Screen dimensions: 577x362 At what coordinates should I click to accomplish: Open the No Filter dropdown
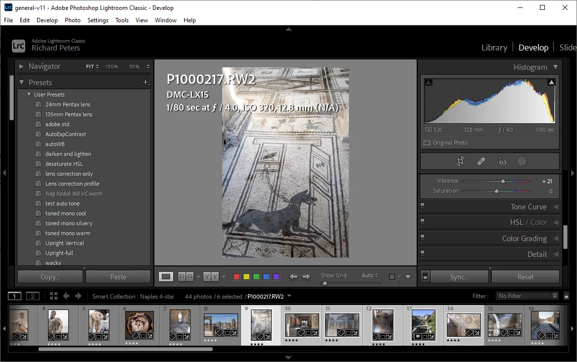click(x=528, y=296)
